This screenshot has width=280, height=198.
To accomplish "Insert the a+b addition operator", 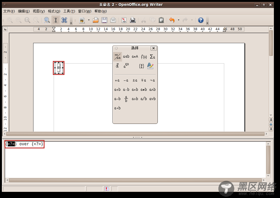I will 117,89.
